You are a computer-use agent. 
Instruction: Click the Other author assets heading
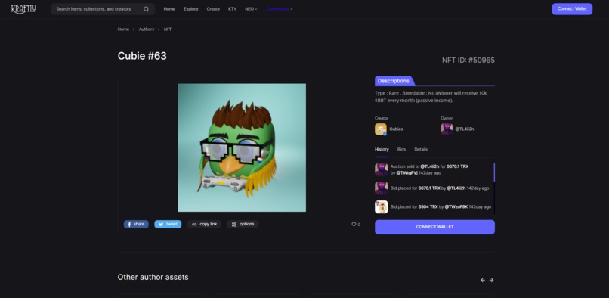(x=153, y=277)
